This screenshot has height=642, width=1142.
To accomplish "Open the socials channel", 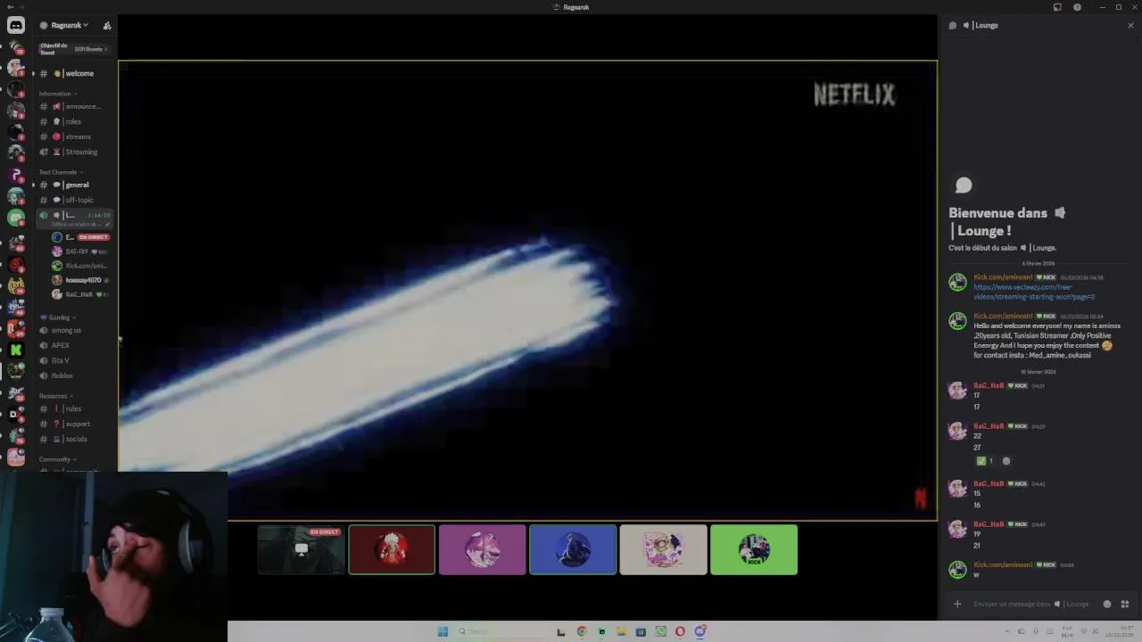I will tap(75, 439).
